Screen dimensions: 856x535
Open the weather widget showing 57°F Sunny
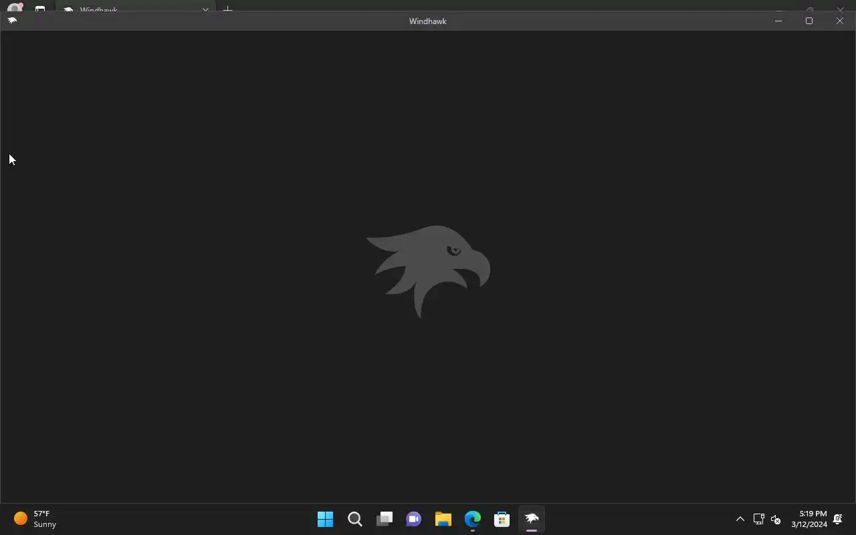pyautogui.click(x=35, y=519)
